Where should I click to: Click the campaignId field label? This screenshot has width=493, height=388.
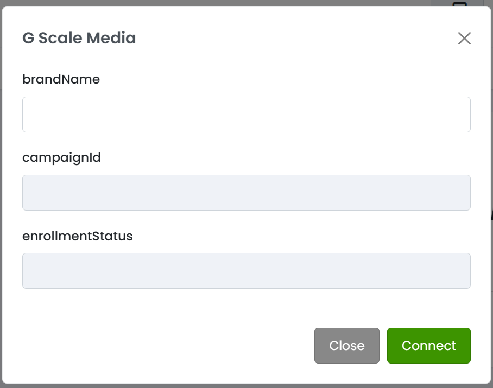(62, 157)
